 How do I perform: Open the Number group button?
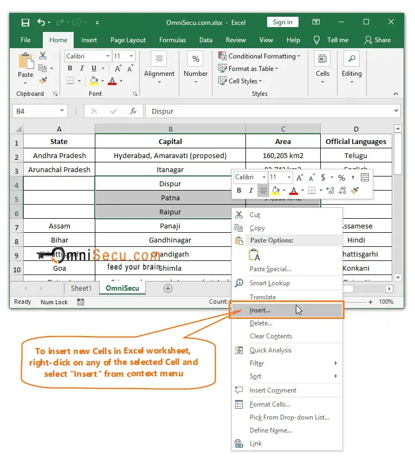[196, 68]
